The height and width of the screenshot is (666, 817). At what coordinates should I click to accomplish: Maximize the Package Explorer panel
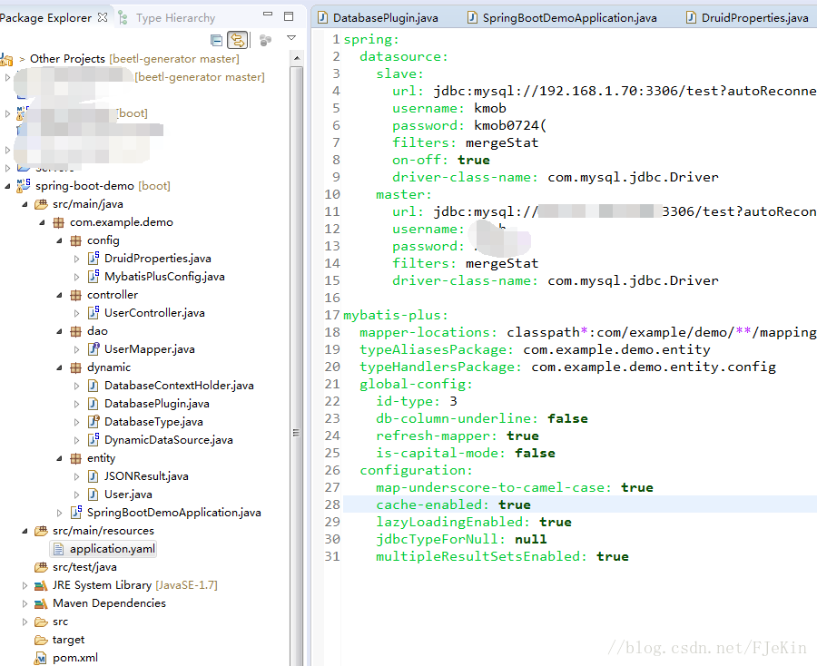click(289, 16)
